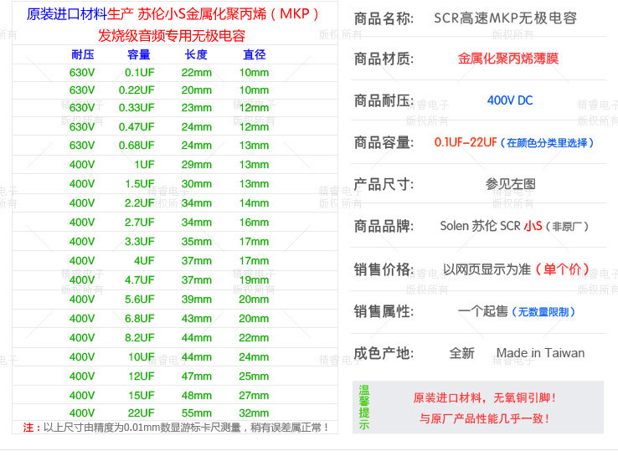The width and height of the screenshot is (618, 456).
Task: Select the 6.8UF capacity value
Action: (140, 319)
